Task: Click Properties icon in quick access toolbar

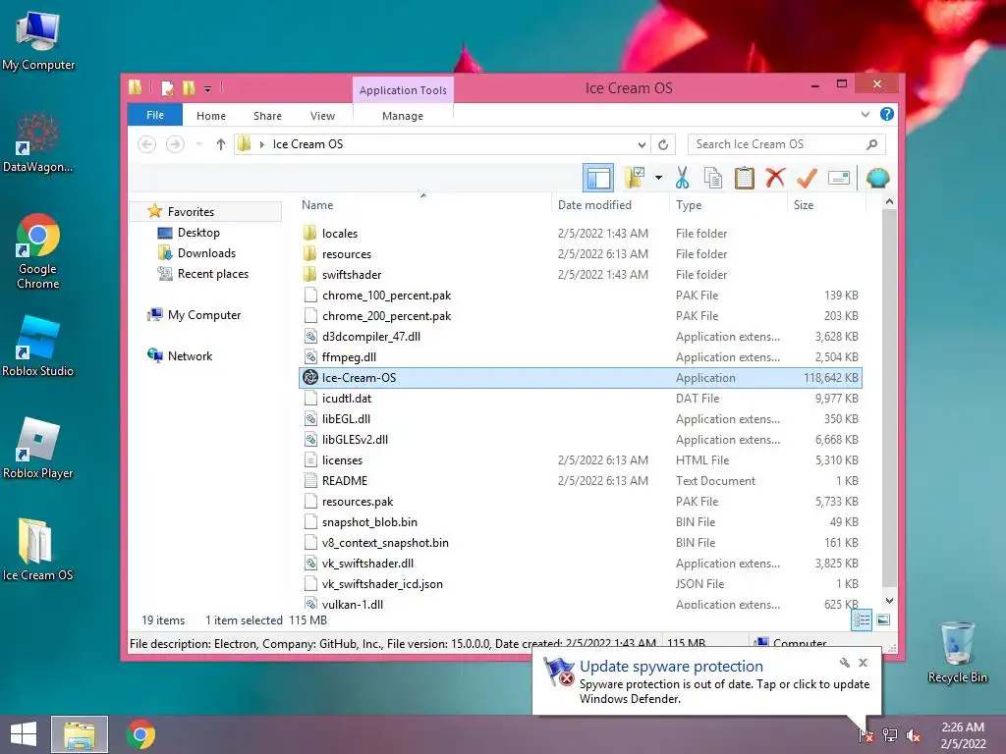Action: [x=167, y=87]
